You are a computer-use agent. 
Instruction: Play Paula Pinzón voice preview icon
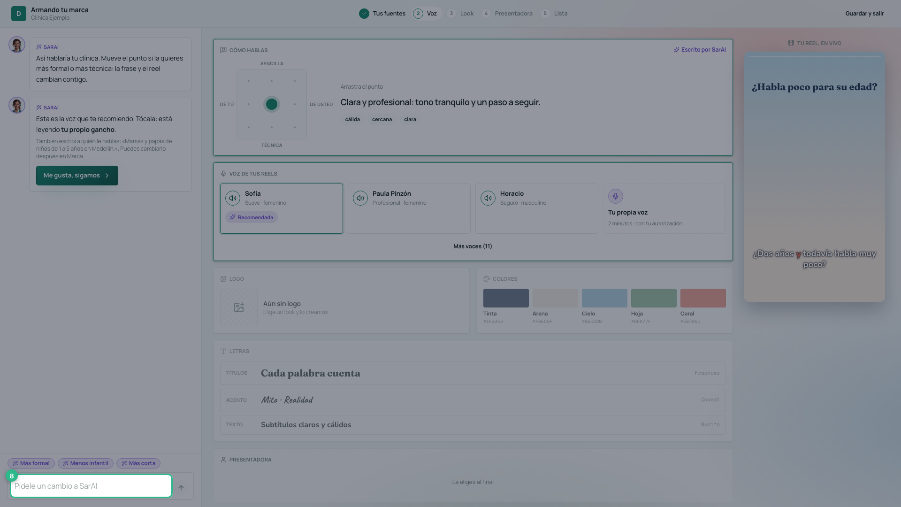tap(360, 198)
